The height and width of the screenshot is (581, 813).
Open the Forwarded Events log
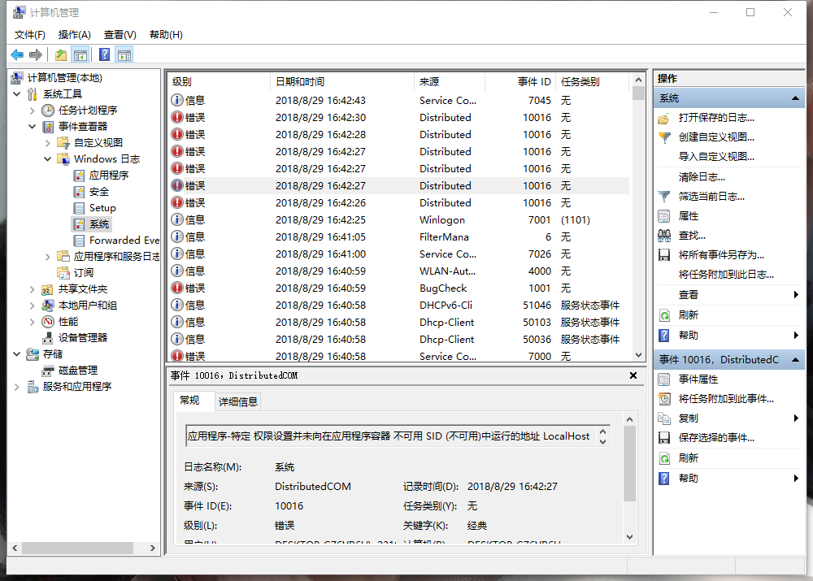click(124, 241)
